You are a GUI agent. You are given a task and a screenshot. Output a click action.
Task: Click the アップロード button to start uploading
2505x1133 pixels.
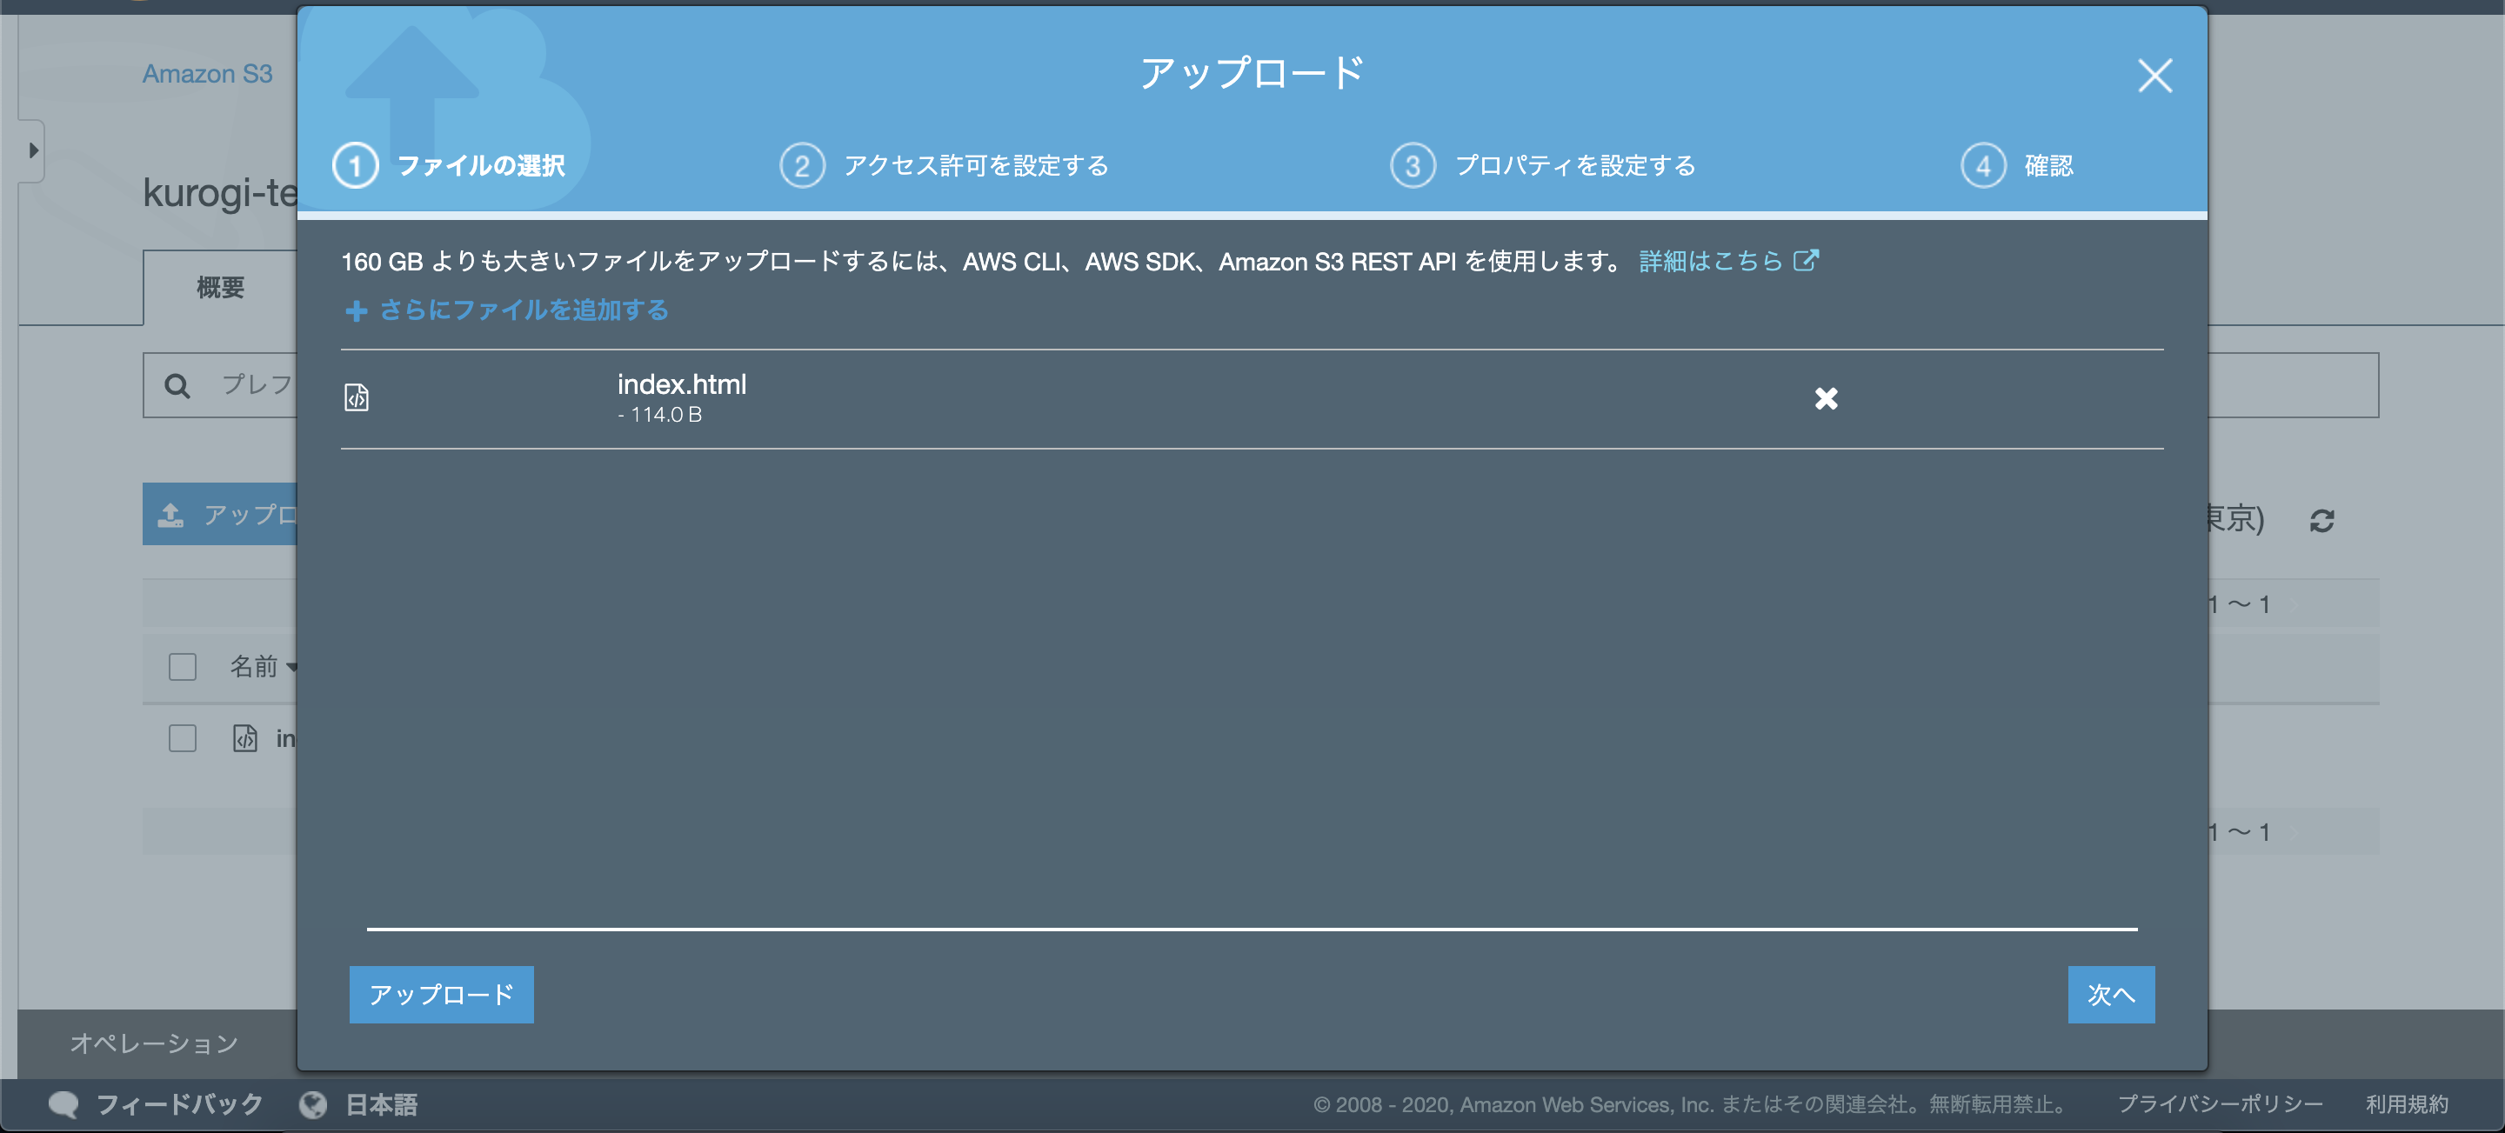440,994
